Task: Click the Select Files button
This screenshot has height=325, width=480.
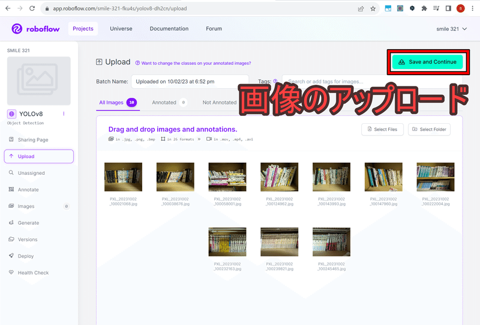Action: pyautogui.click(x=382, y=129)
